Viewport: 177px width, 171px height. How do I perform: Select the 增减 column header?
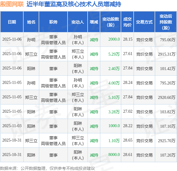click(94, 22)
